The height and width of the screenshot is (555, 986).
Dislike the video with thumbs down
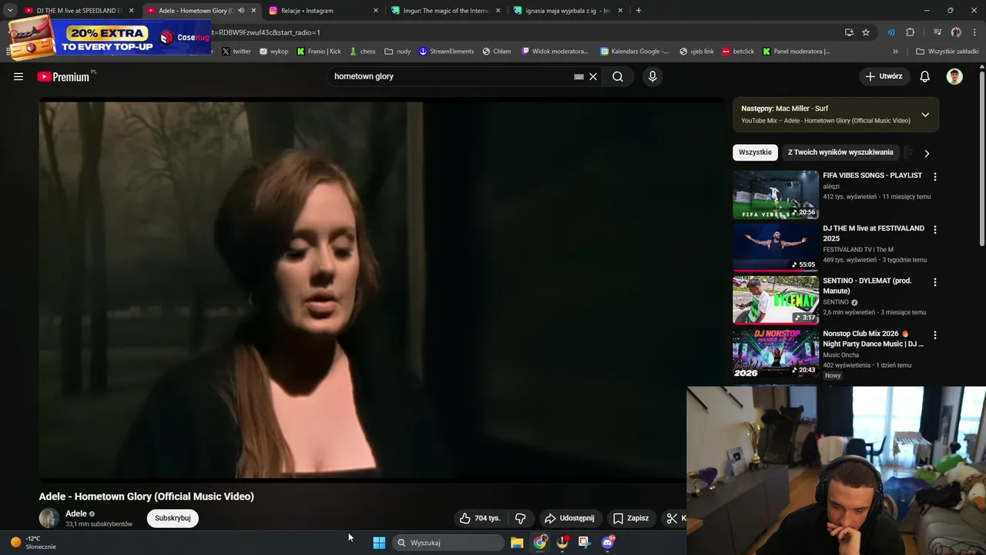(520, 518)
